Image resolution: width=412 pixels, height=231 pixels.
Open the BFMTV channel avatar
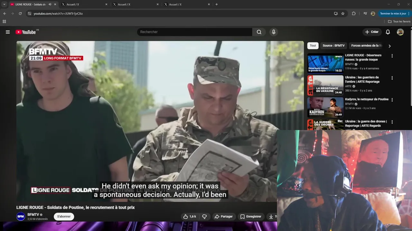(21, 217)
